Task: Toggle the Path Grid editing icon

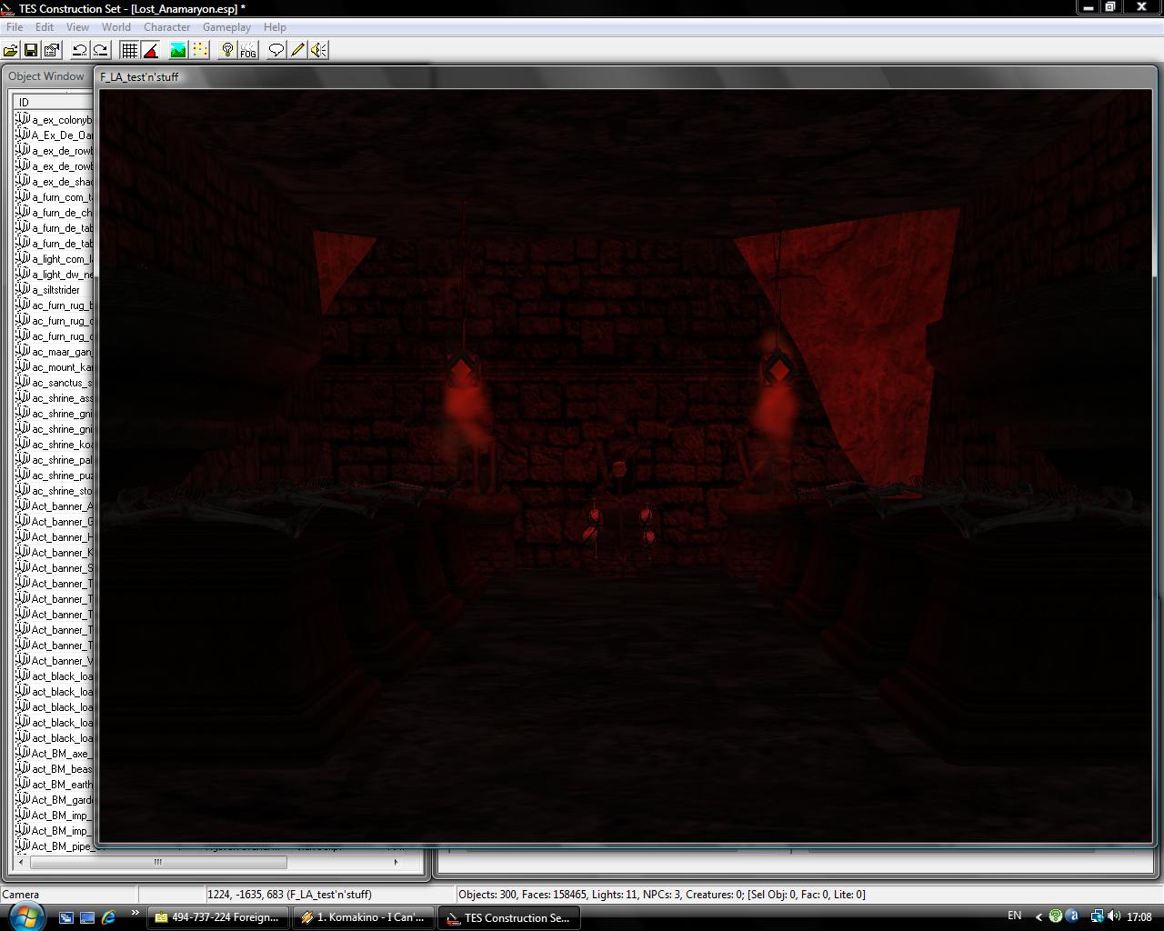Action: point(199,51)
